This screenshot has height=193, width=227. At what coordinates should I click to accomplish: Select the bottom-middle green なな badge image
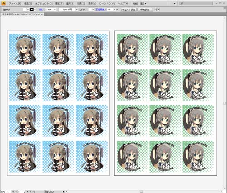click(165, 157)
